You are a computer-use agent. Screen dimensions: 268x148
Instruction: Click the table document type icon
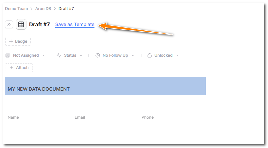21,24
